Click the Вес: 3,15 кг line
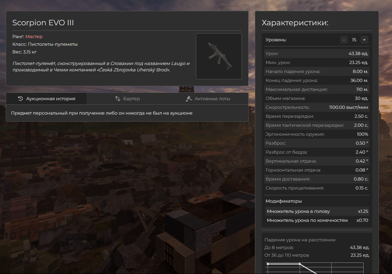This screenshot has height=274, width=392. pyautogui.click(x=25, y=52)
